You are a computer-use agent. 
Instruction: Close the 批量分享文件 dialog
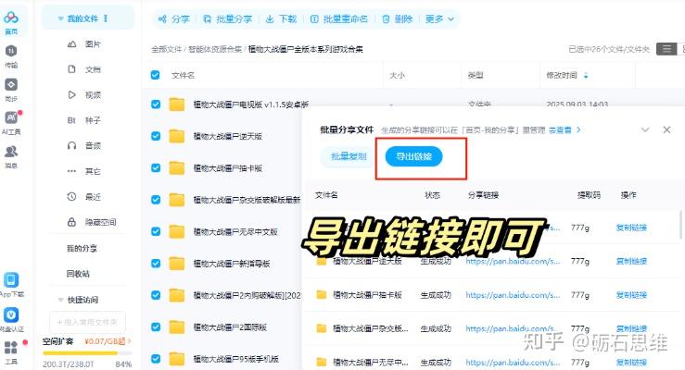coord(666,129)
